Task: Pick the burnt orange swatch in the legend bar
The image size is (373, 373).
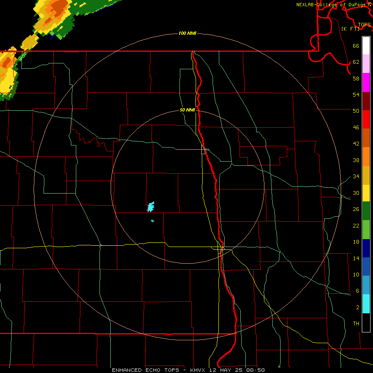Action: click(x=366, y=138)
